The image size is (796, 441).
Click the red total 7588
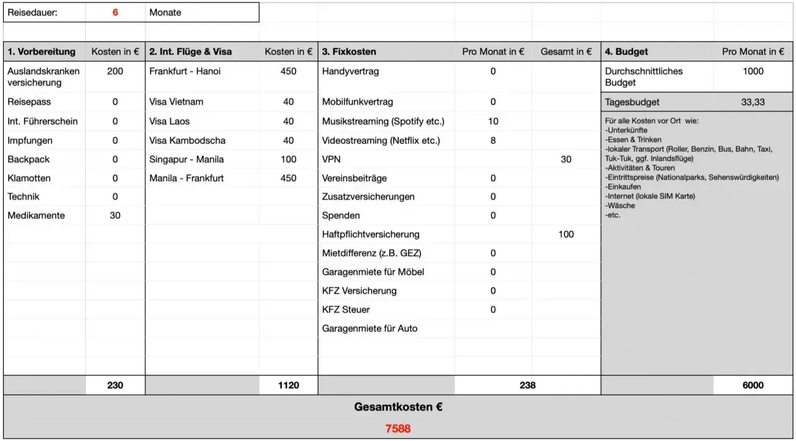(x=398, y=429)
